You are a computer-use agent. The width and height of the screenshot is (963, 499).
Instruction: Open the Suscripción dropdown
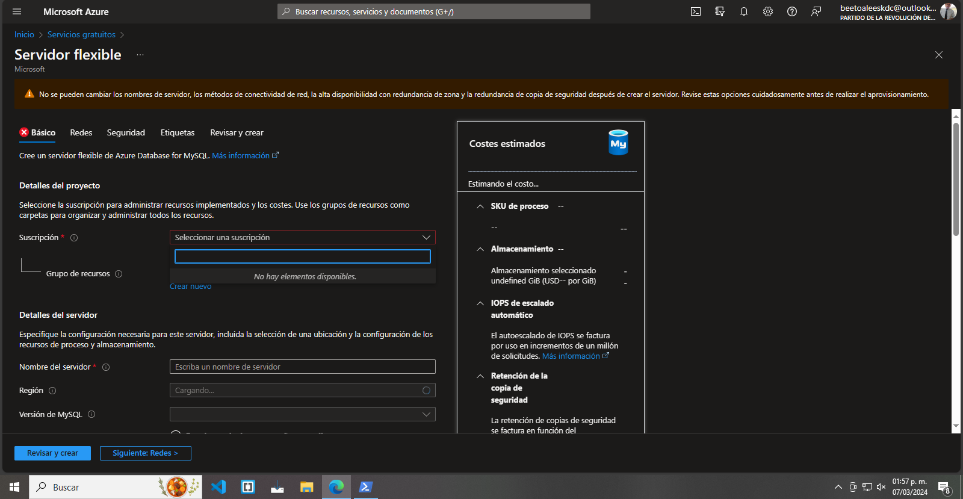[303, 237]
